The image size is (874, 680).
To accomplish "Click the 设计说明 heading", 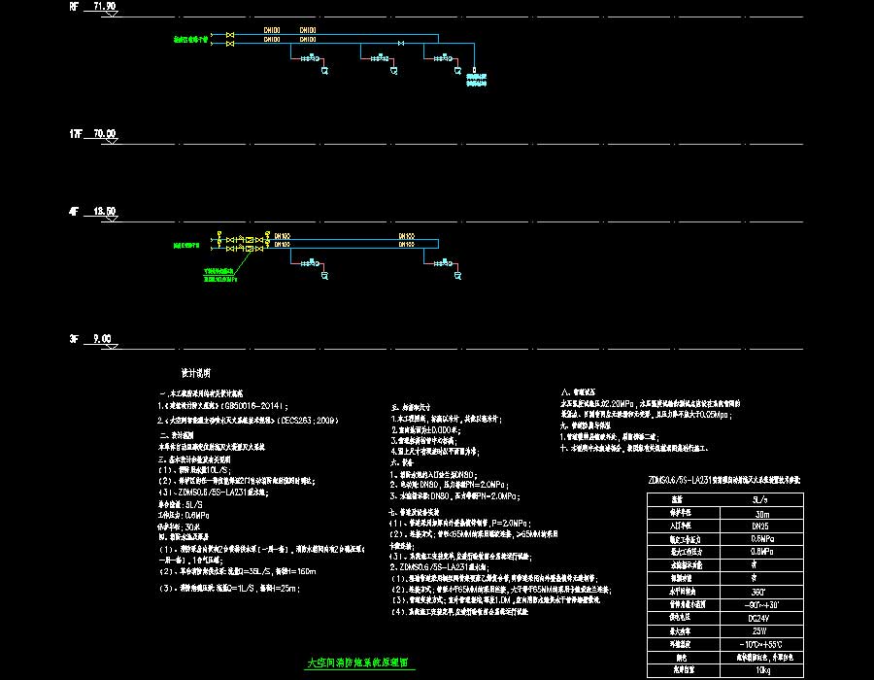I will click(195, 373).
